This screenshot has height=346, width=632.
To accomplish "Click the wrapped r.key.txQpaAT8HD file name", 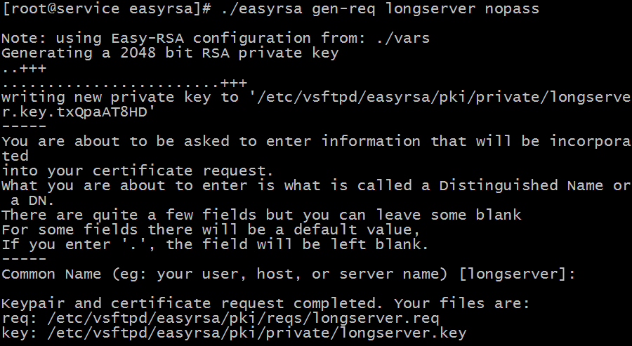I will (x=79, y=112).
